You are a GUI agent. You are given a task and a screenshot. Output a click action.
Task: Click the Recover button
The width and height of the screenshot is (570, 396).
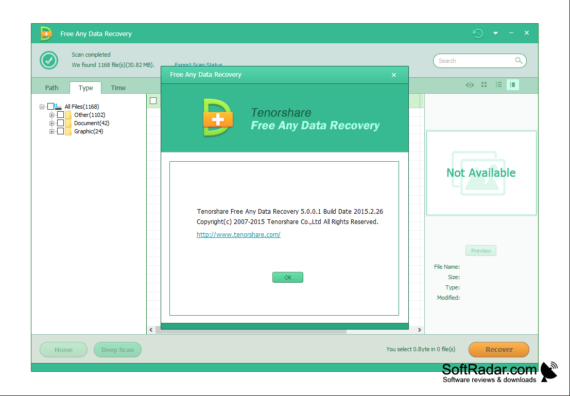tap(499, 350)
